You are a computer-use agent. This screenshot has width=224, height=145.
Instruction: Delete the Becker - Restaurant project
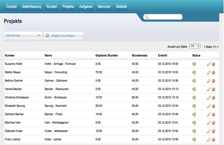tap(213, 89)
